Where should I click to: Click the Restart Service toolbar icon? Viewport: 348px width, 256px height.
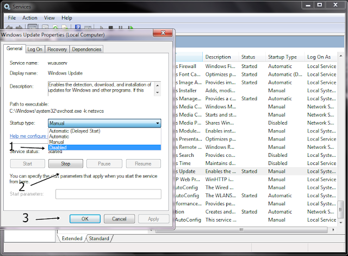(x=130, y=28)
